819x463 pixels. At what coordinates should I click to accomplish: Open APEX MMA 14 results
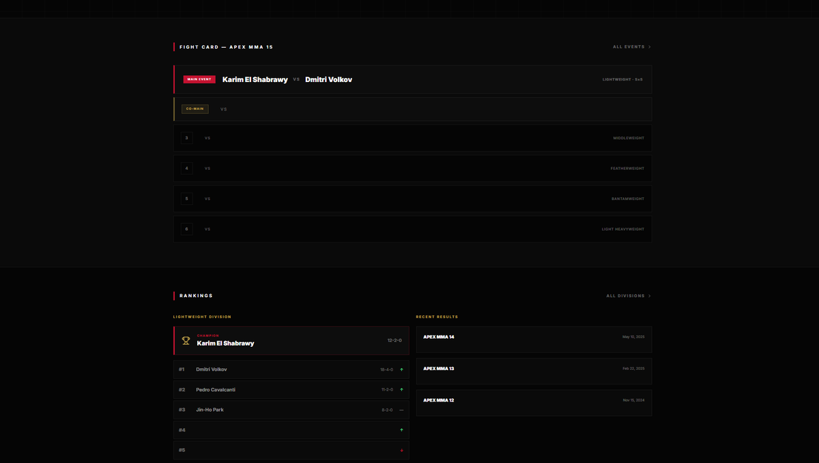(534, 339)
